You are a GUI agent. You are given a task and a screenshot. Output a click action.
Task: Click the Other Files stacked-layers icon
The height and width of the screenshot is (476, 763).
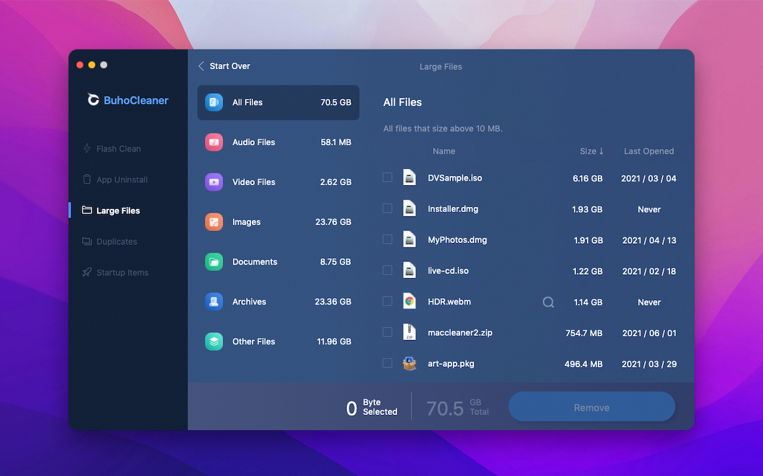pyautogui.click(x=214, y=341)
